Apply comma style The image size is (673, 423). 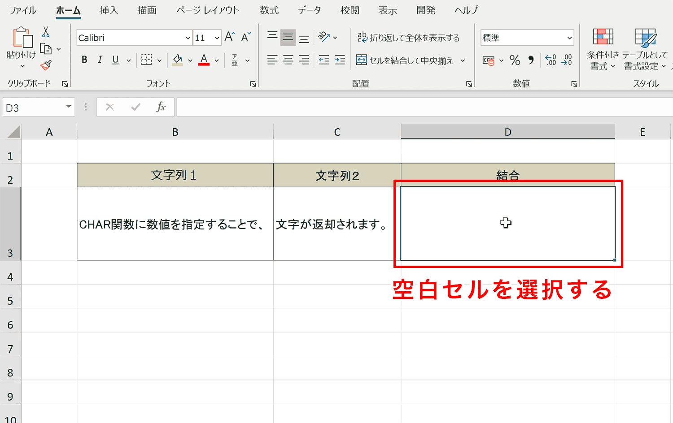coord(531,60)
